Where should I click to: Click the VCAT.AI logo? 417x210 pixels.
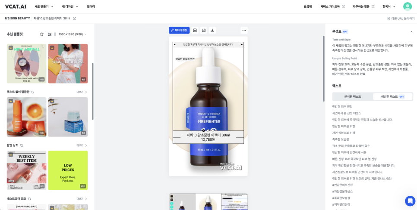point(16,6)
